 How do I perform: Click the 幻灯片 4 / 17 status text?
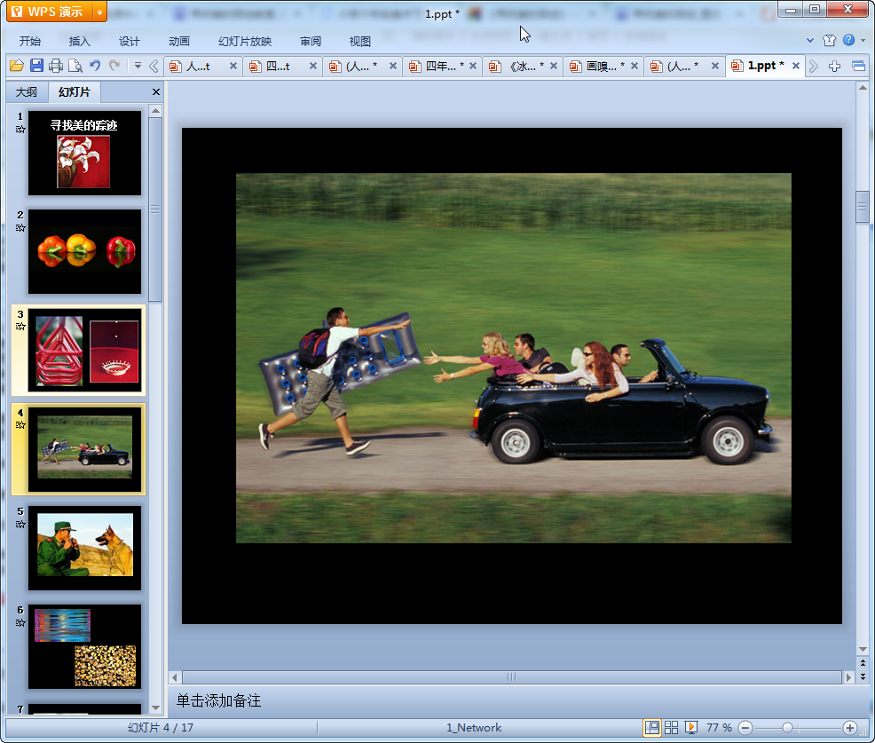(x=161, y=727)
